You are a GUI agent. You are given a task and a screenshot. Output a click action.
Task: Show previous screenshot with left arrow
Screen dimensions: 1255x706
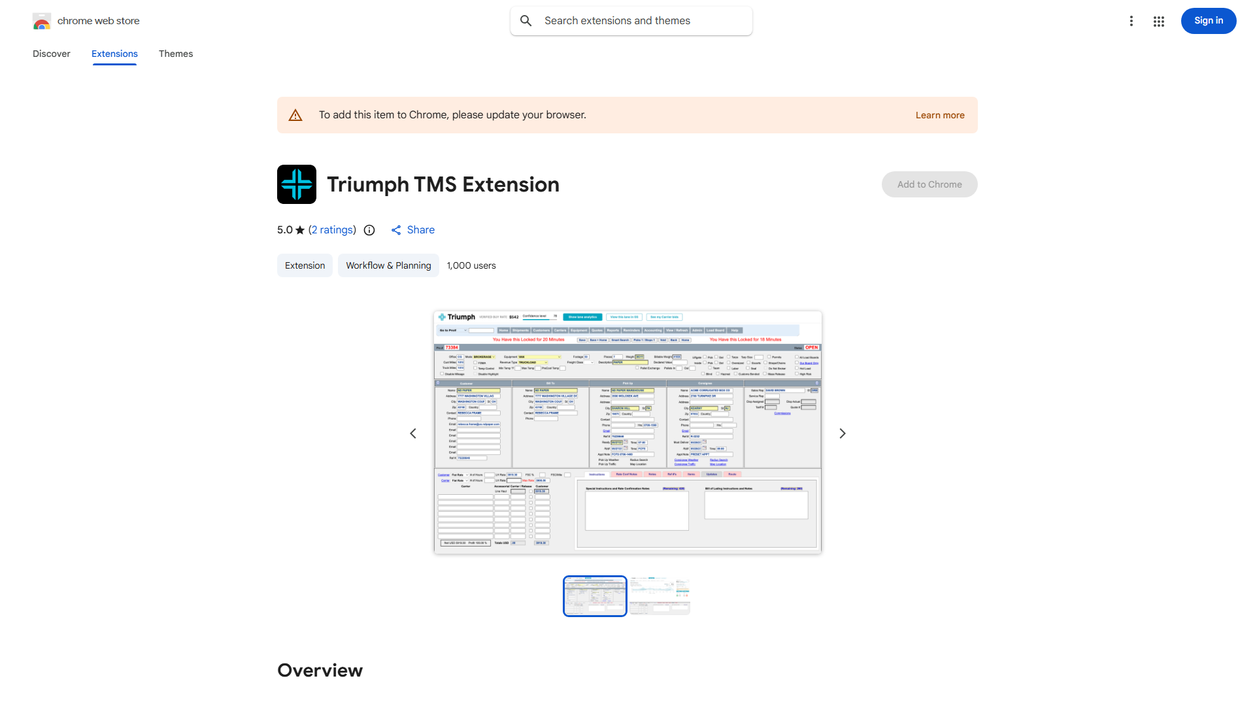click(413, 433)
